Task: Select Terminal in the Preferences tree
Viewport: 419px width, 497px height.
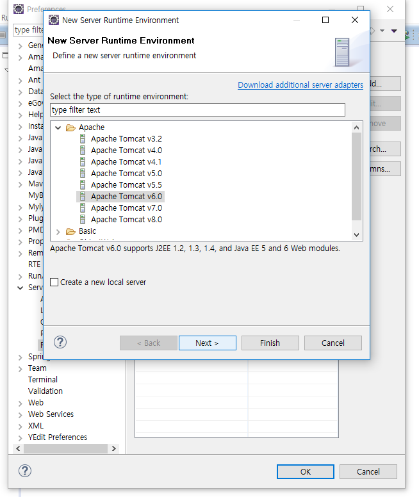Action: (43, 379)
